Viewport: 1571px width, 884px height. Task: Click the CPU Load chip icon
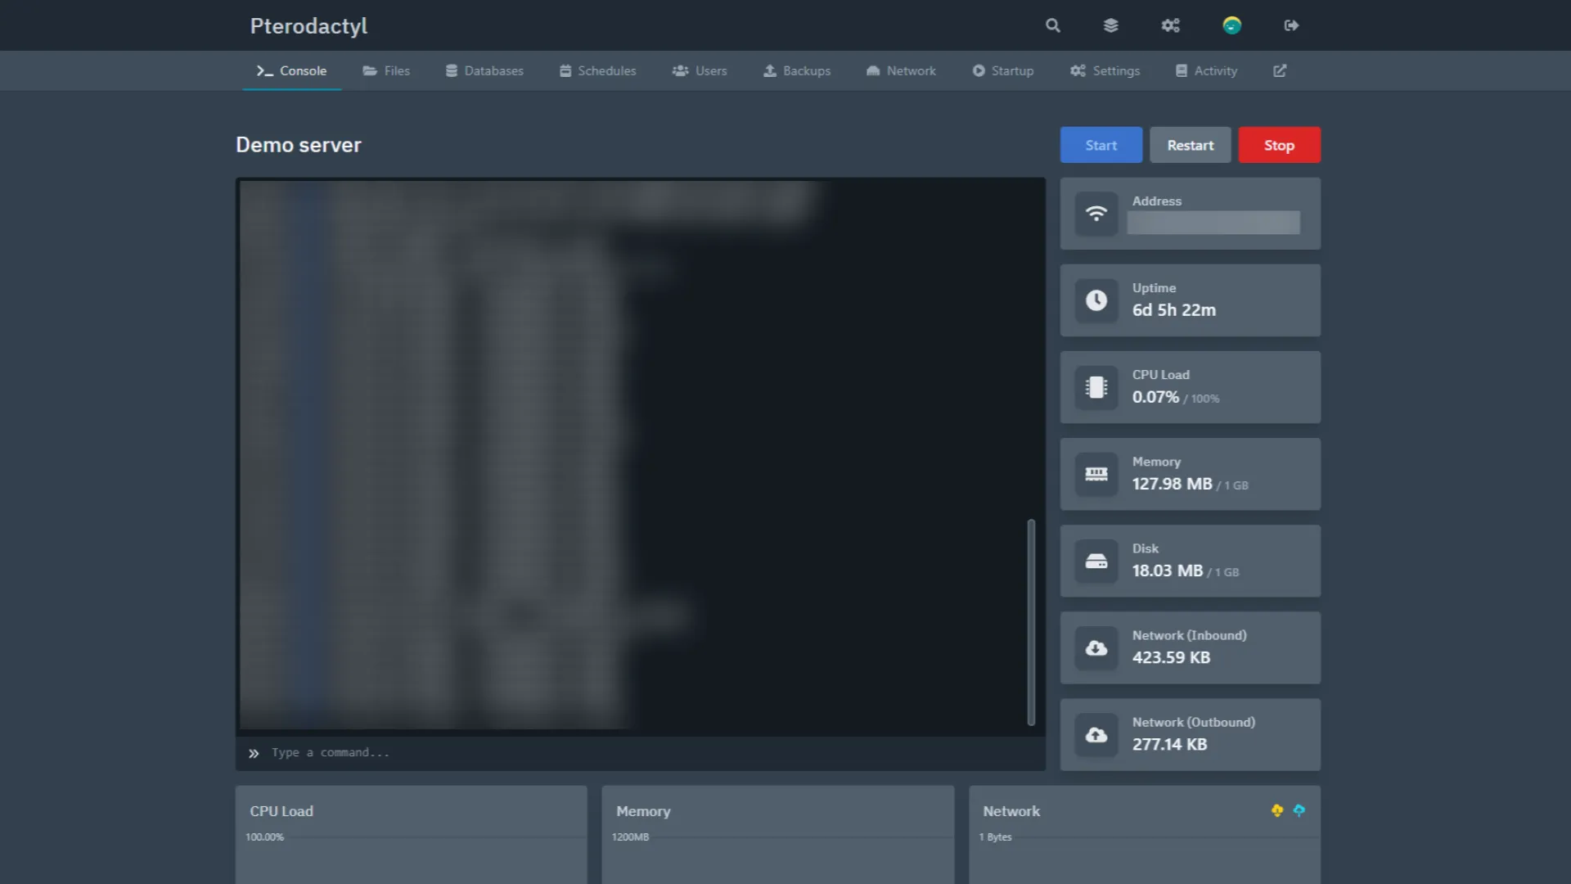pyautogui.click(x=1096, y=387)
